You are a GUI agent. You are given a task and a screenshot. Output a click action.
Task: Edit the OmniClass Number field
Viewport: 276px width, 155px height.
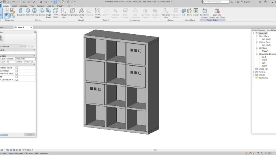pos(25,59)
